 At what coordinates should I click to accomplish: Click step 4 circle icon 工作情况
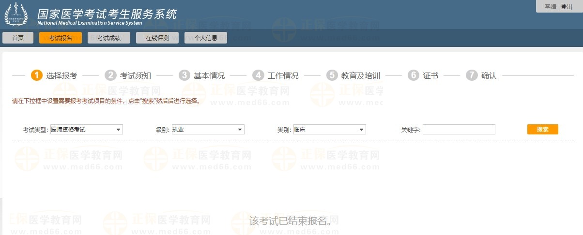(258, 75)
